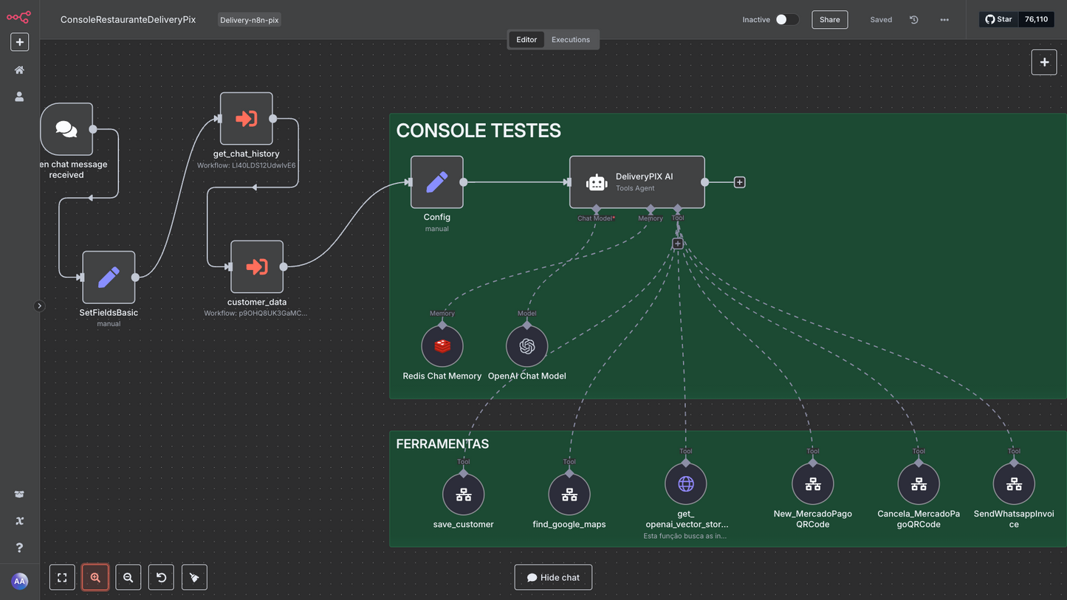Switch to the Editor tab

click(x=526, y=40)
